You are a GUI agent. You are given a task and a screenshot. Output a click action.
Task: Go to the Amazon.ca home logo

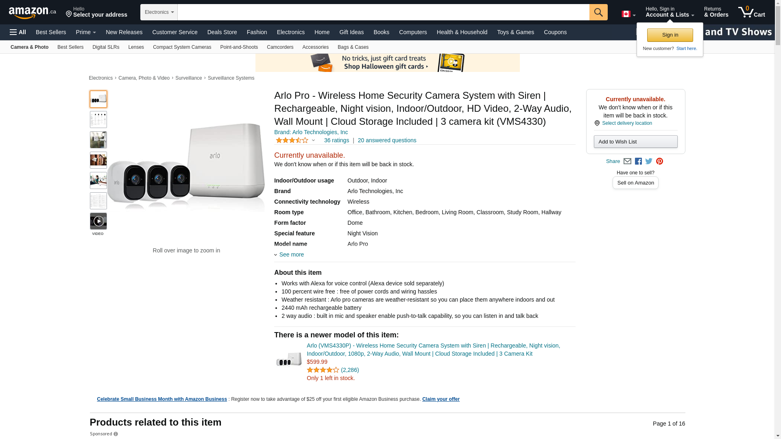[32, 13]
